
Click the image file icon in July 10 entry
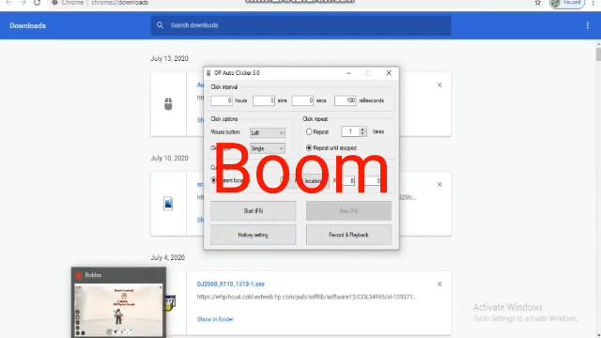point(168,203)
